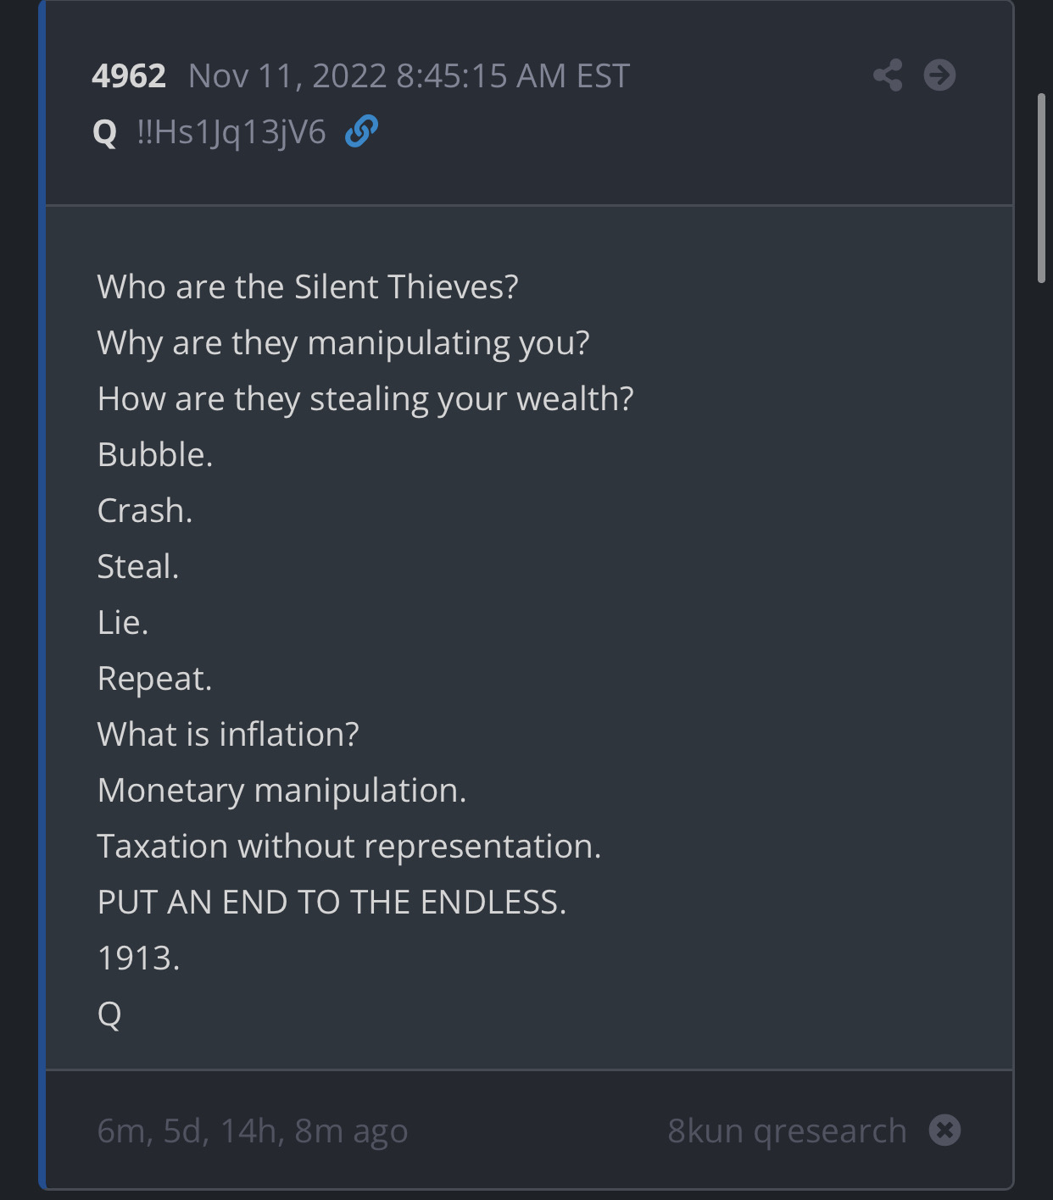
Task: Click the blue chain link icon by the tripcode
Action: click(x=361, y=131)
